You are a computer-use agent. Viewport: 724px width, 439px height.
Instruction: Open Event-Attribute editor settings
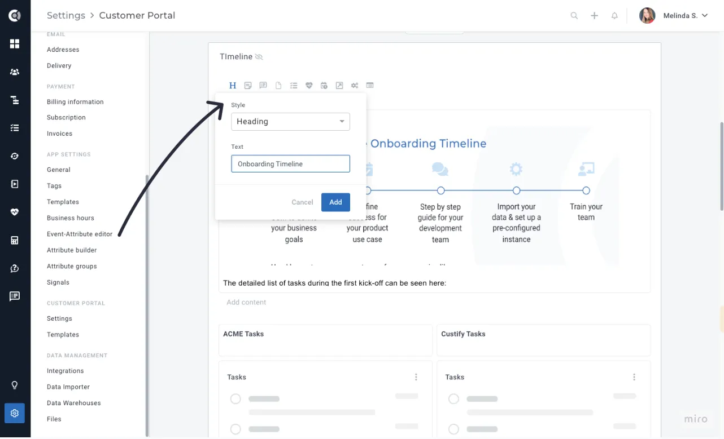pos(80,234)
